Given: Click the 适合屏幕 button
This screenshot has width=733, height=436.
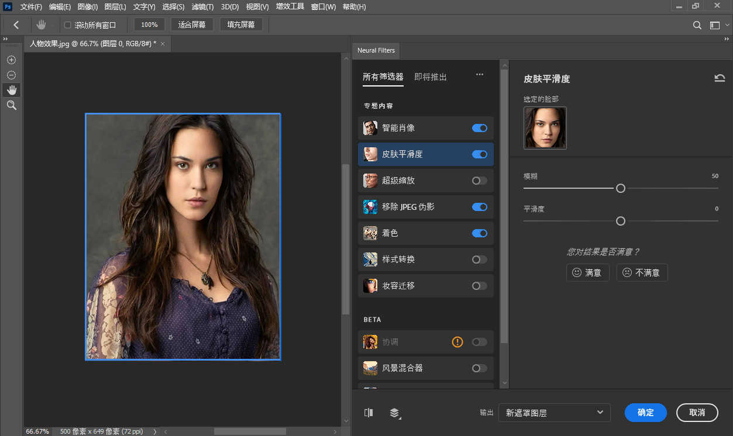Looking at the screenshot, I should point(192,25).
